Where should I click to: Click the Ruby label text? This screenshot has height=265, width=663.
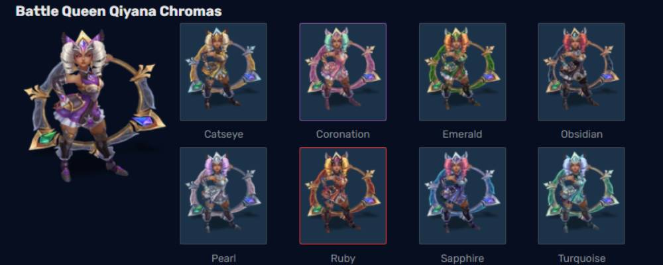point(343,258)
